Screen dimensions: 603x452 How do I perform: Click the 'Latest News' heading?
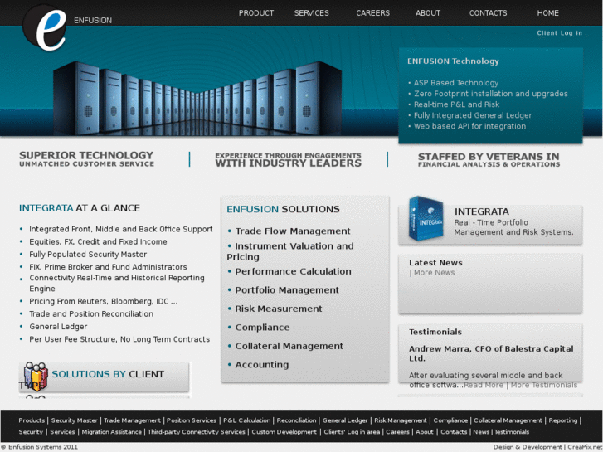(x=435, y=263)
